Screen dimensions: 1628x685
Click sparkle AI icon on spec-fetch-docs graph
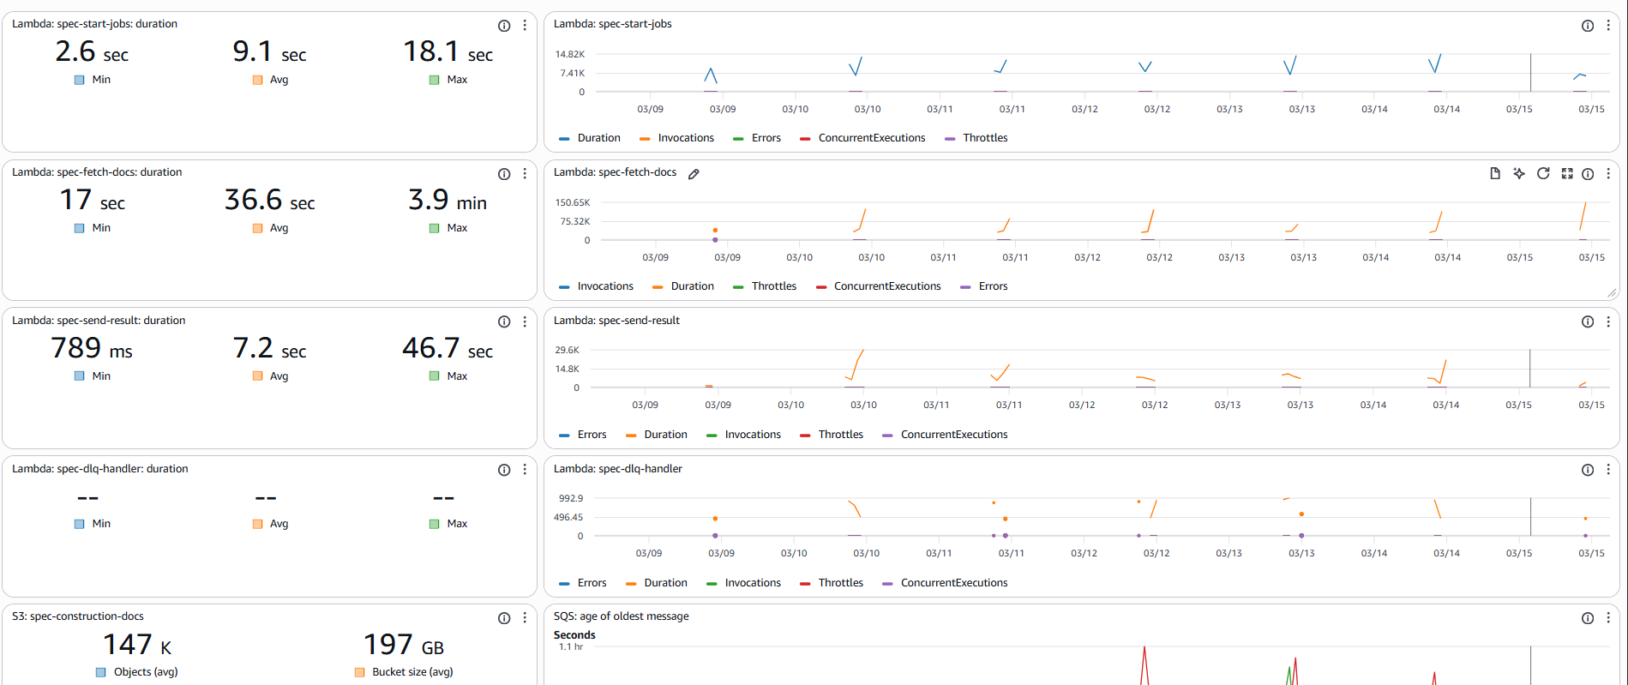click(x=1519, y=173)
